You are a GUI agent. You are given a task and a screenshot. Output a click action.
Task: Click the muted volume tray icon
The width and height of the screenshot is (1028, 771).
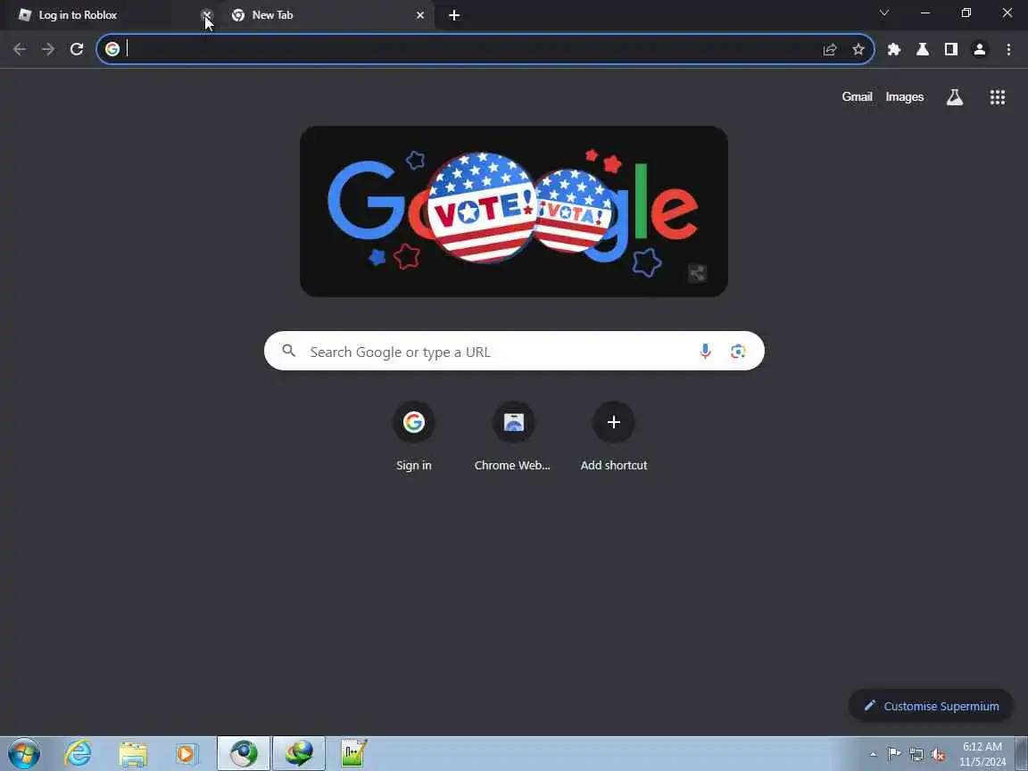[938, 754]
